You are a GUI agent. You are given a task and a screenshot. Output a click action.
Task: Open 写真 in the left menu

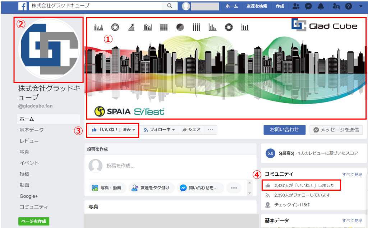pyautogui.click(x=24, y=152)
